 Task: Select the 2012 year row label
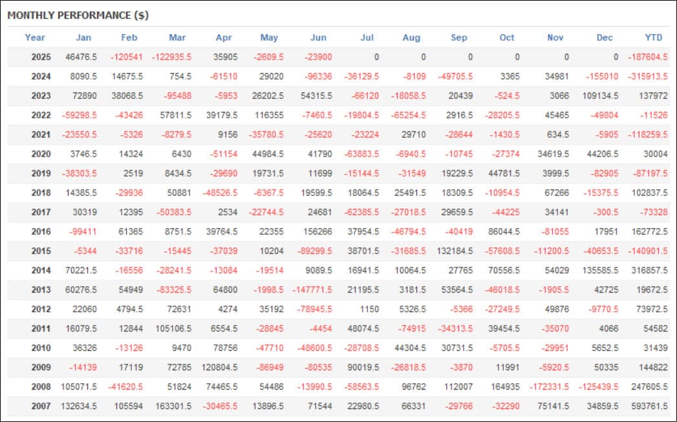click(x=41, y=310)
